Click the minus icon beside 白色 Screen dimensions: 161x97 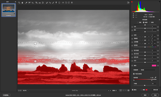coord(132,27)
